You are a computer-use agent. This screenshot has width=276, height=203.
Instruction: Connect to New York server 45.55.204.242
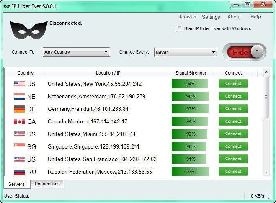[233, 84]
